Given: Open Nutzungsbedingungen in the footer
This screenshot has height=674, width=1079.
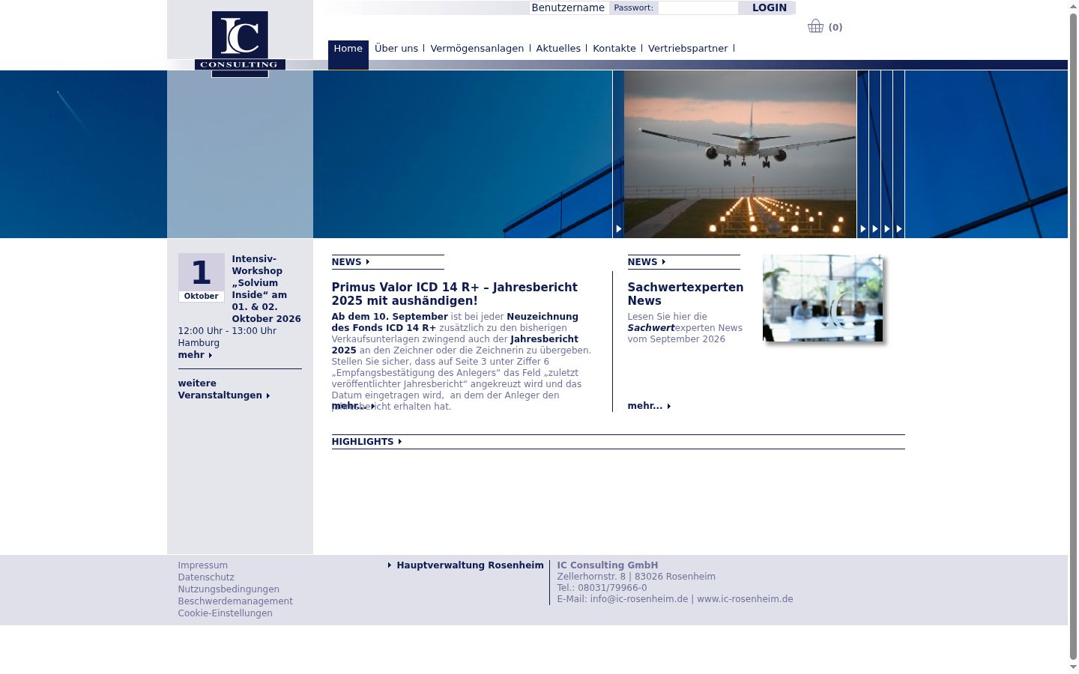Looking at the screenshot, I should tap(229, 589).
